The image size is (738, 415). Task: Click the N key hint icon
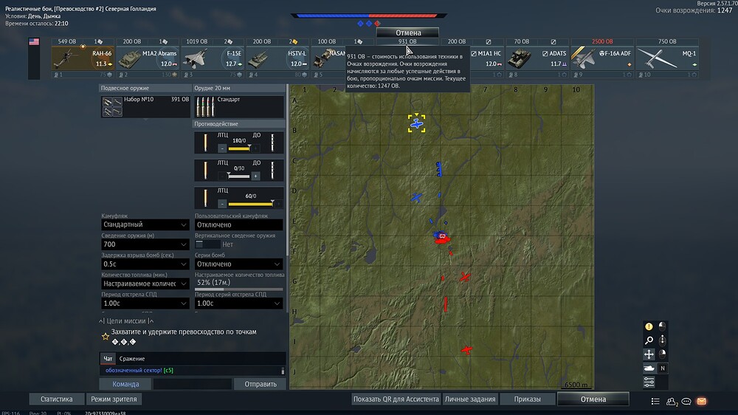(x=662, y=368)
